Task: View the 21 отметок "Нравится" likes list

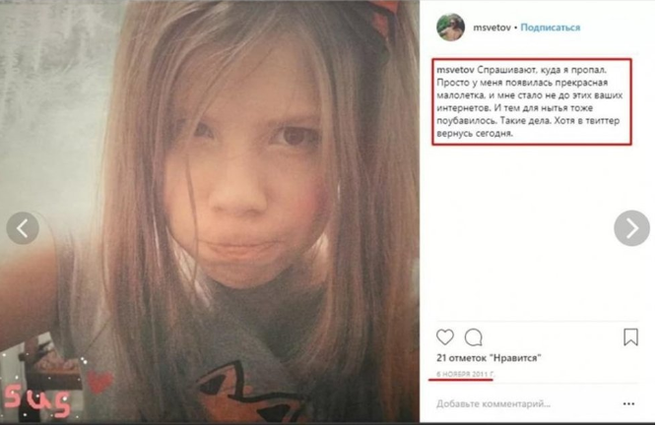Action: (489, 358)
